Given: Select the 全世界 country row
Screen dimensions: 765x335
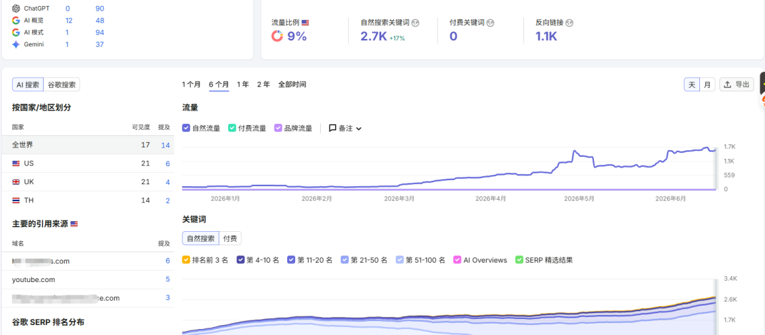Looking at the screenshot, I should [88, 145].
